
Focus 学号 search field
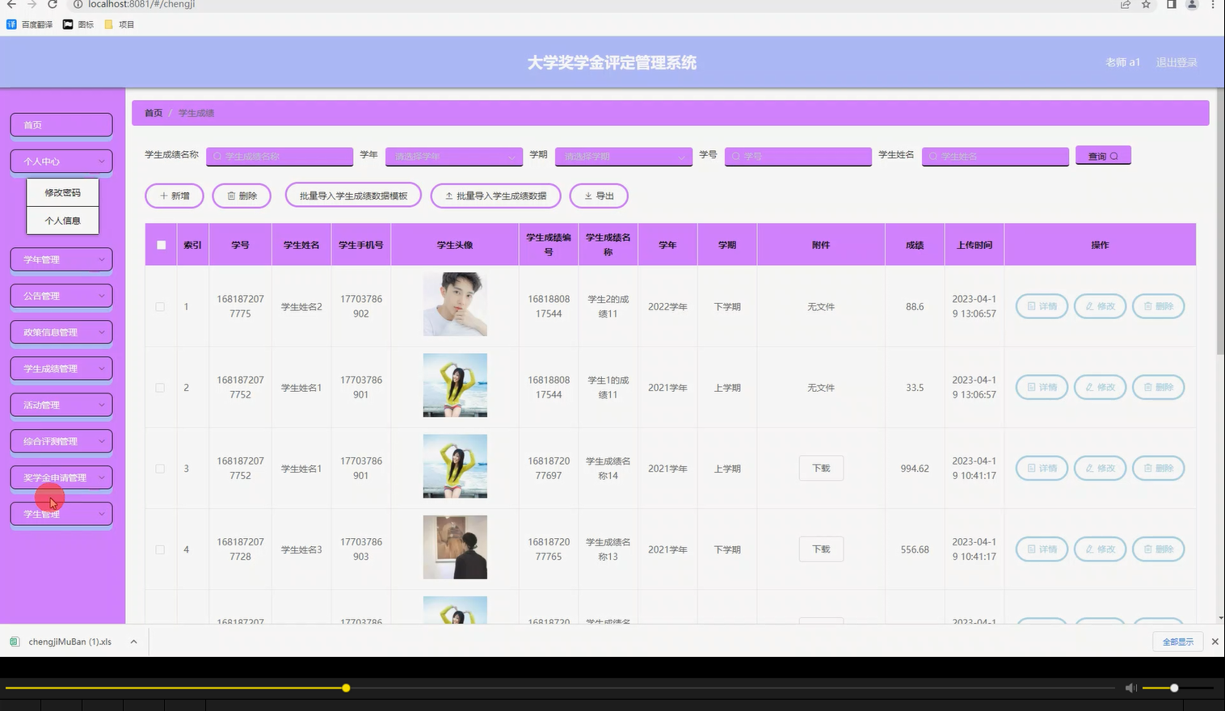click(x=798, y=156)
